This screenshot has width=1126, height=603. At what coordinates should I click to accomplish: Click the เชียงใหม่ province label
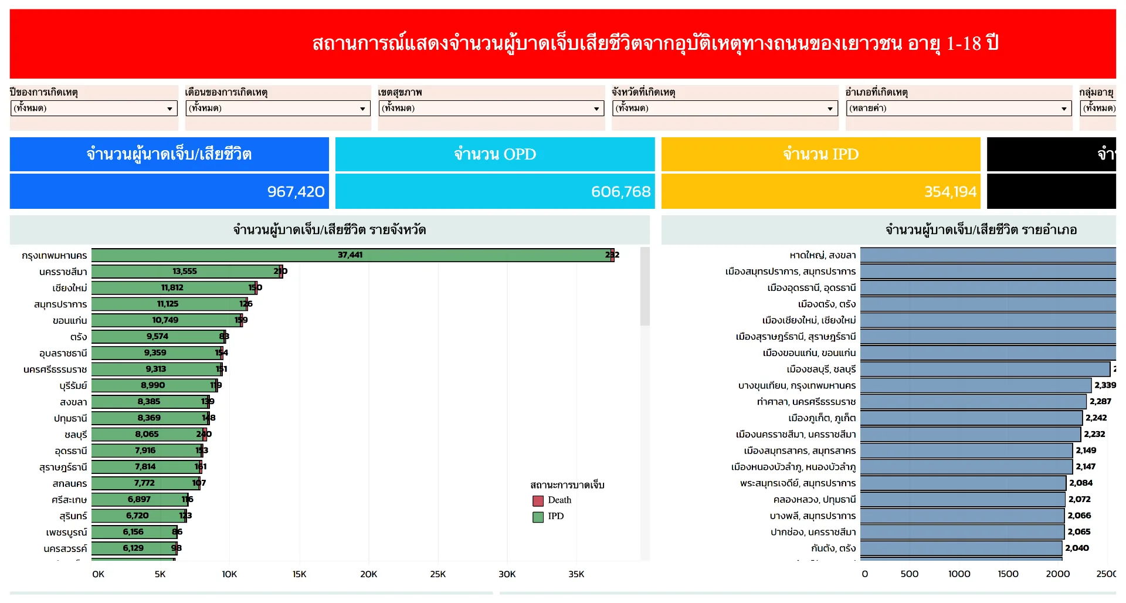70,288
